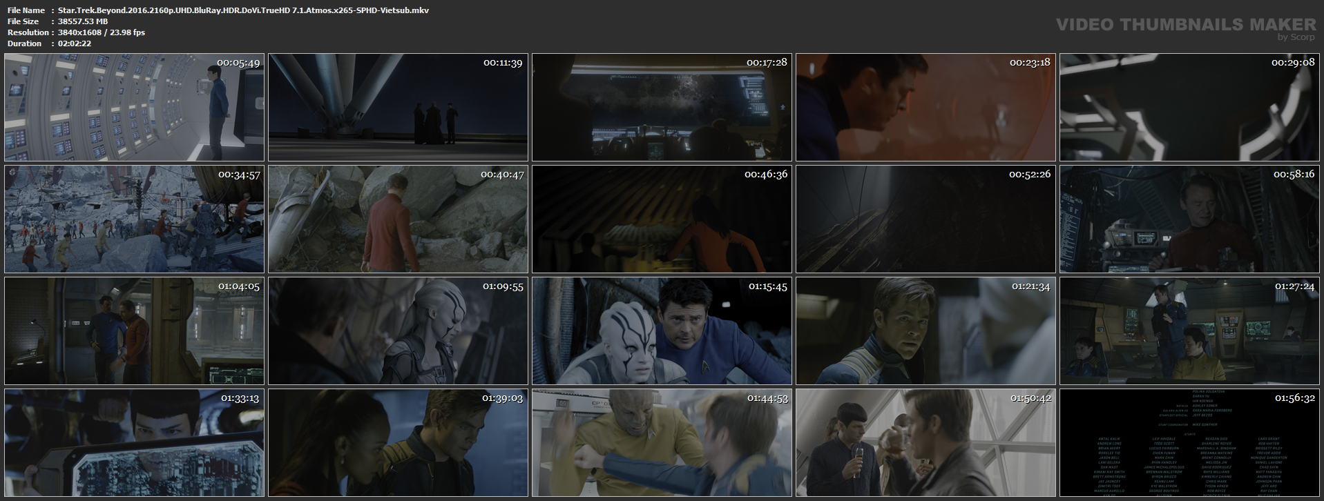This screenshot has height=501, width=1324.
Task: Choose the frame at 01:44:53
Action: 662,443
